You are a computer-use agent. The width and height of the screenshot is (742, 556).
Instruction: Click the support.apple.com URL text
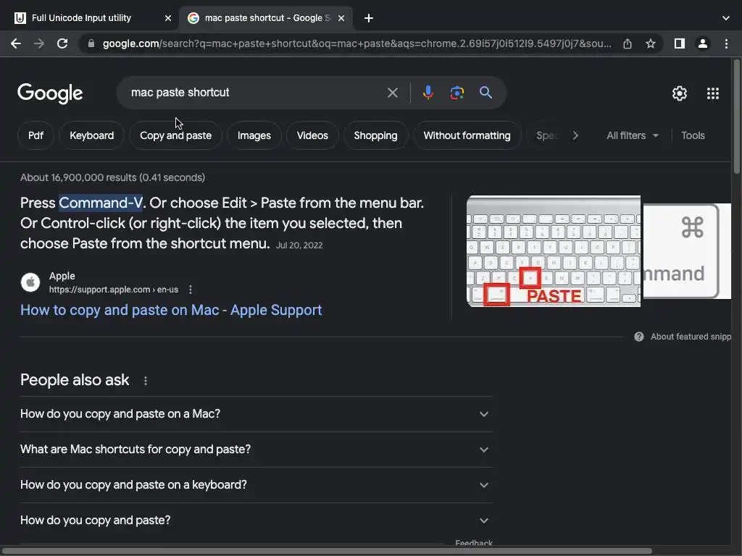[x=114, y=290]
